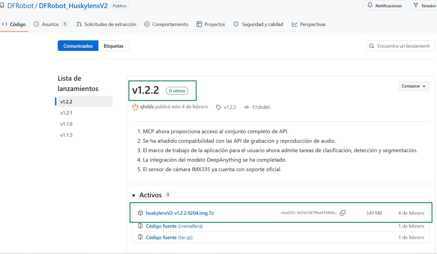Viewport: 437px width, 254px height.
Task: Click the Notificaciones button
Action: (x=384, y=6)
